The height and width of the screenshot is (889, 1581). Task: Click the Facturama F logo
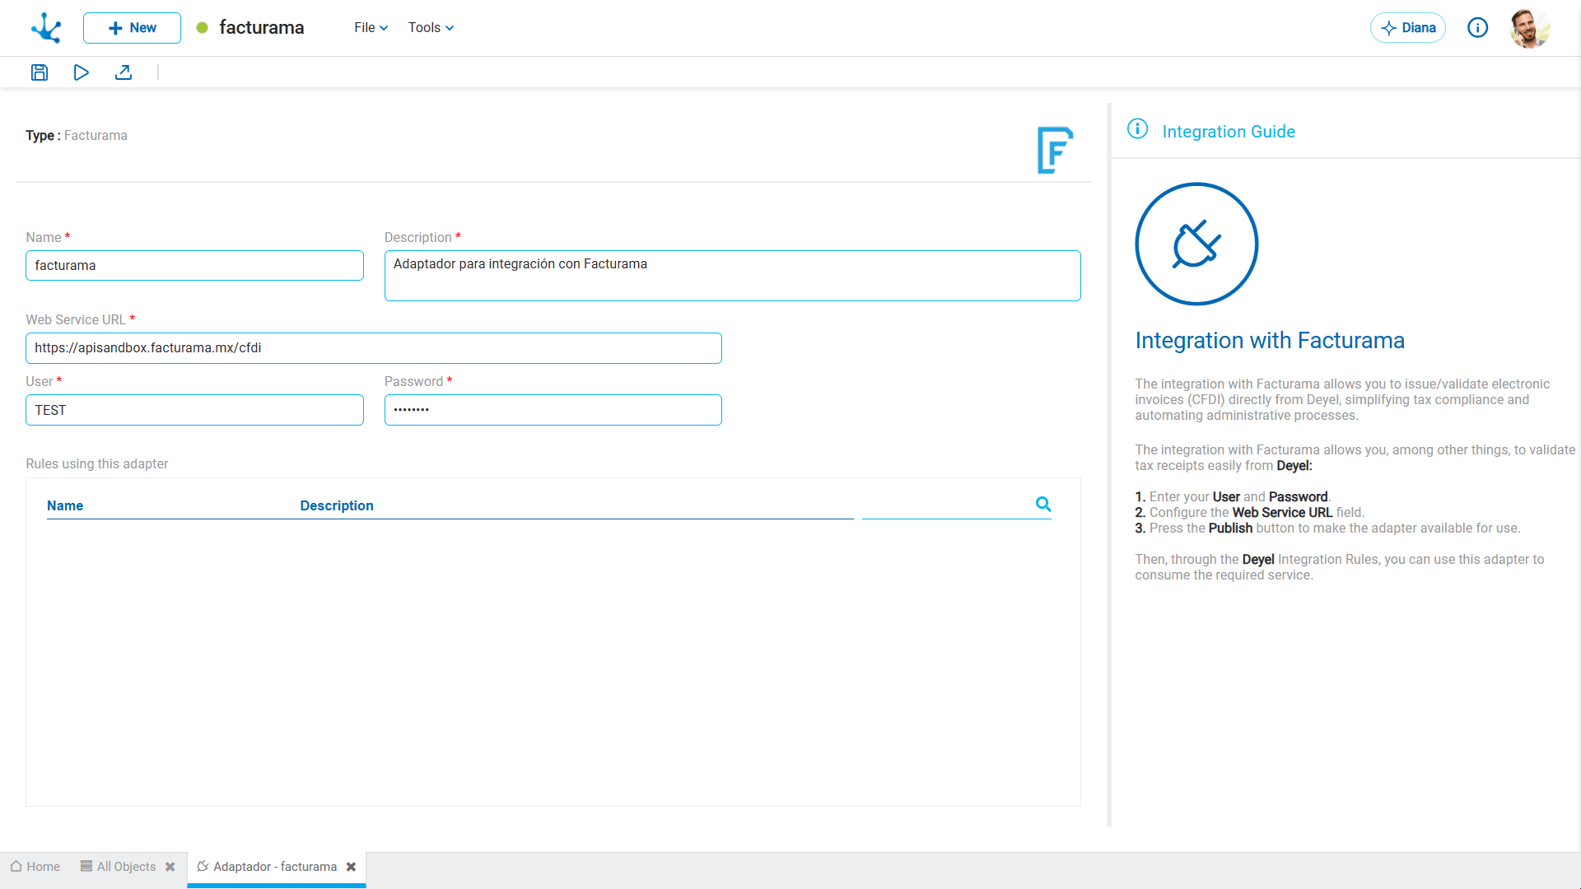click(x=1055, y=150)
